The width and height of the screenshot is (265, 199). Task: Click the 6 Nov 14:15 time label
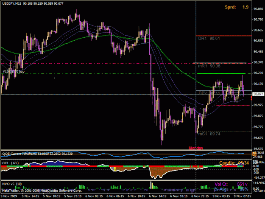point(157,196)
